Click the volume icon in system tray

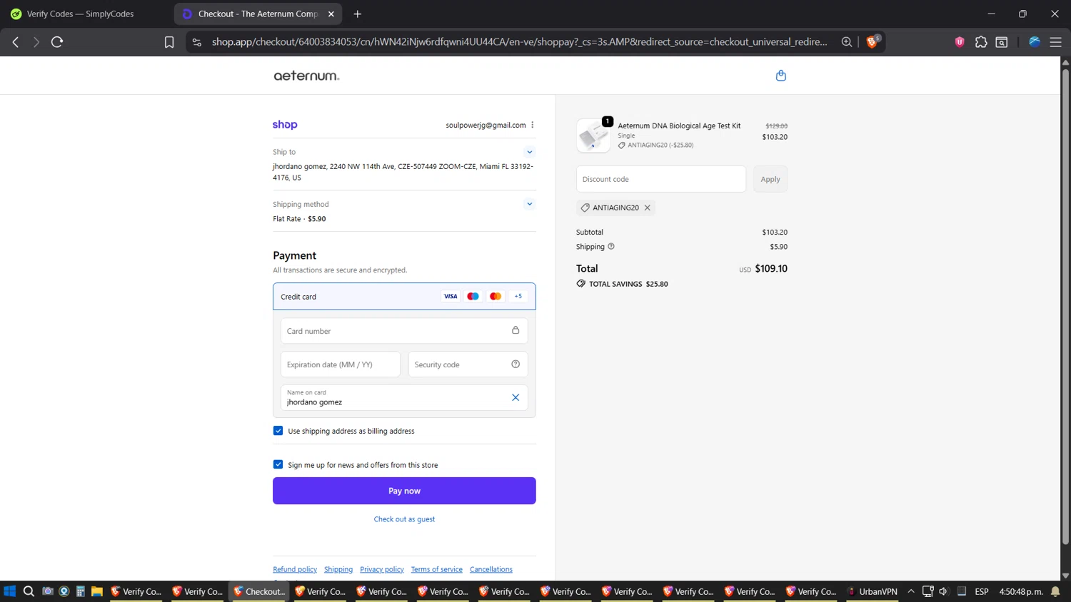tap(943, 591)
